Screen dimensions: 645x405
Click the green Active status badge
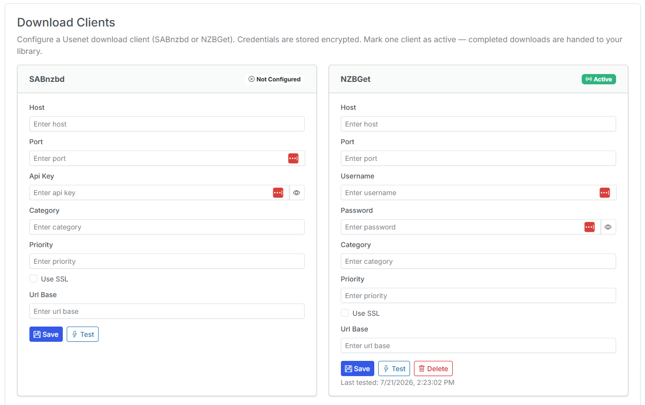coord(599,79)
